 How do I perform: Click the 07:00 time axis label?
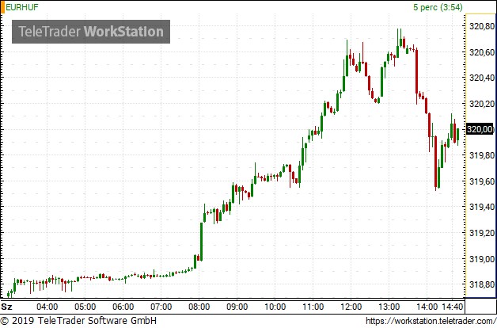pos(161,307)
